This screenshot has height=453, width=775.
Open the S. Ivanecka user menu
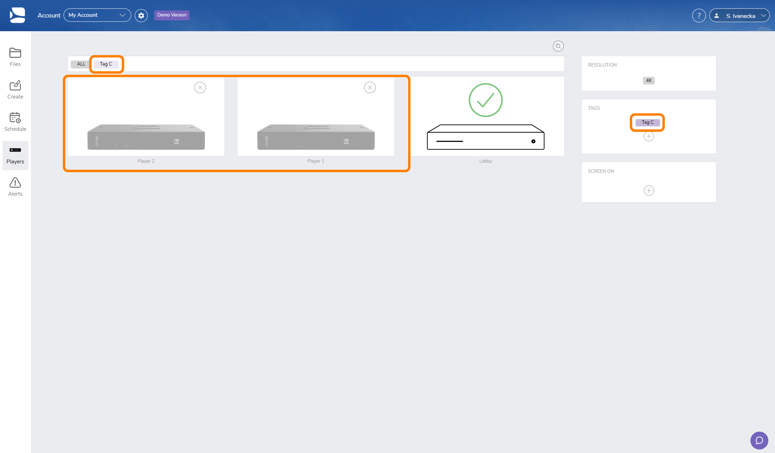coord(739,16)
